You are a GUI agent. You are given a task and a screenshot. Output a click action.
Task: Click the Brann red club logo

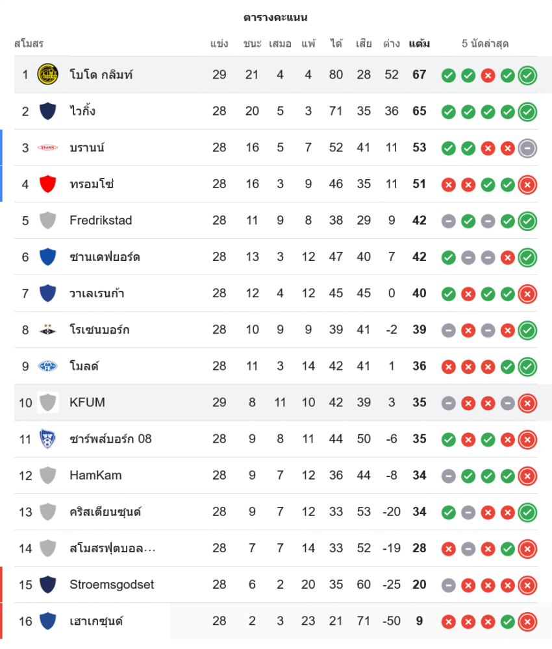tap(47, 148)
